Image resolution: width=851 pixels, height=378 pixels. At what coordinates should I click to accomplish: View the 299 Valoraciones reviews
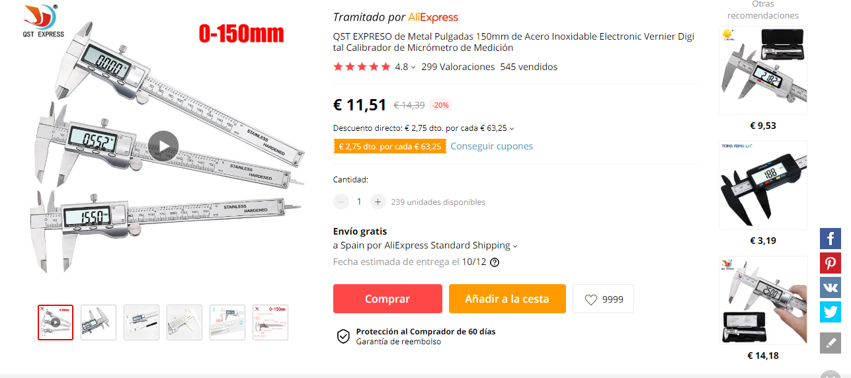click(x=458, y=67)
